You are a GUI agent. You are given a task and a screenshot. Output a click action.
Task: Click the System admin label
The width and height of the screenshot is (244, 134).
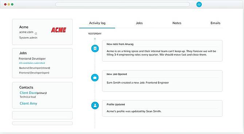(x=28, y=38)
